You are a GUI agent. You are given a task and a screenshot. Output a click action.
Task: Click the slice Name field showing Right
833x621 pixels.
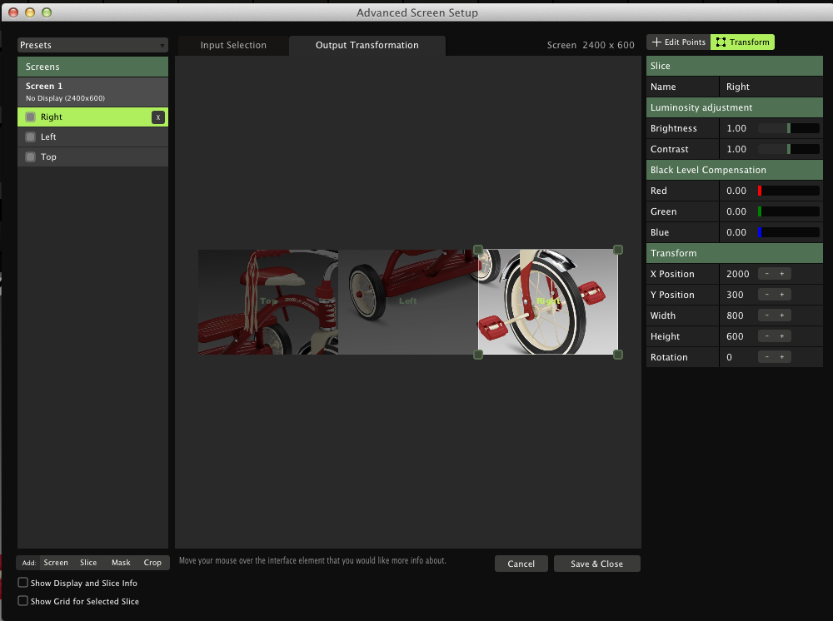(770, 87)
